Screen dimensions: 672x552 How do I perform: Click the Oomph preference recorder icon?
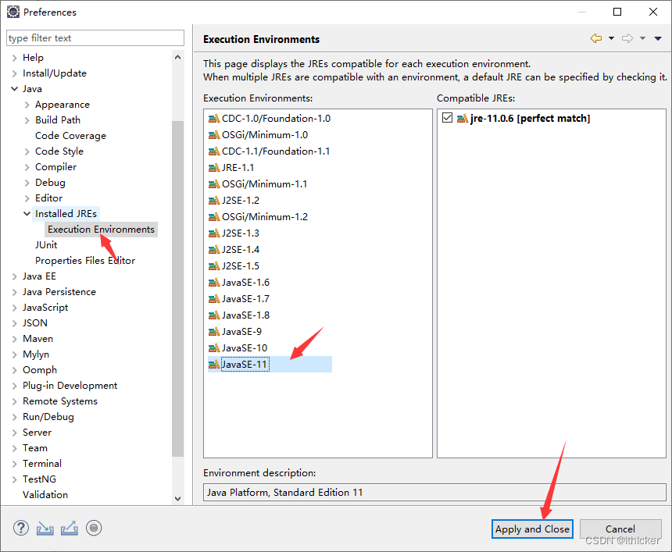click(x=94, y=528)
